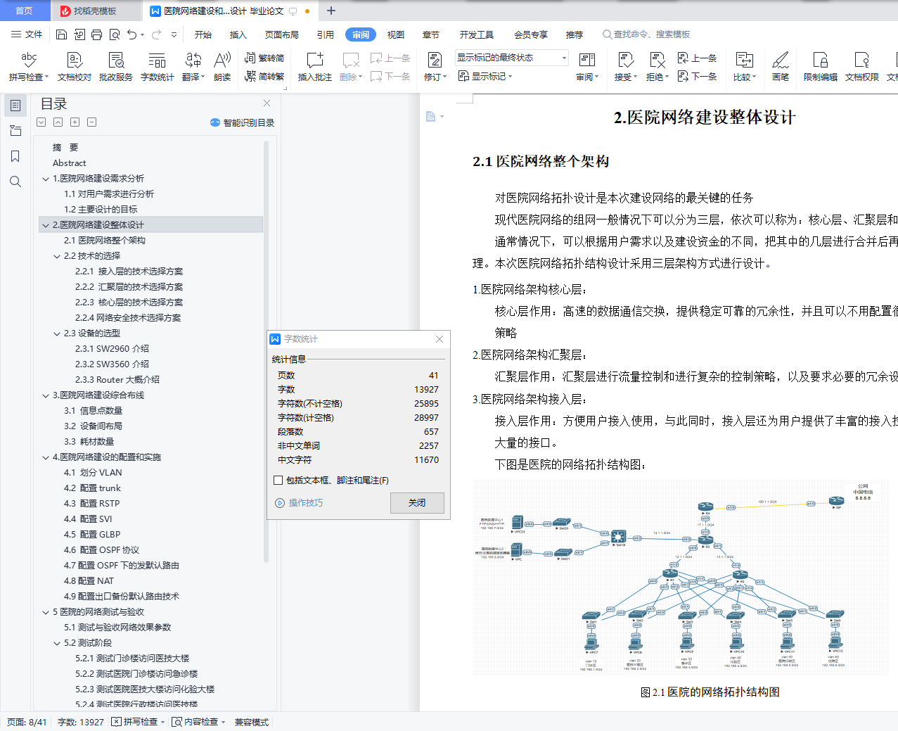Click the print icon in quick access toolbar
This screenshot has height=731, width=898.
[96, 34]
